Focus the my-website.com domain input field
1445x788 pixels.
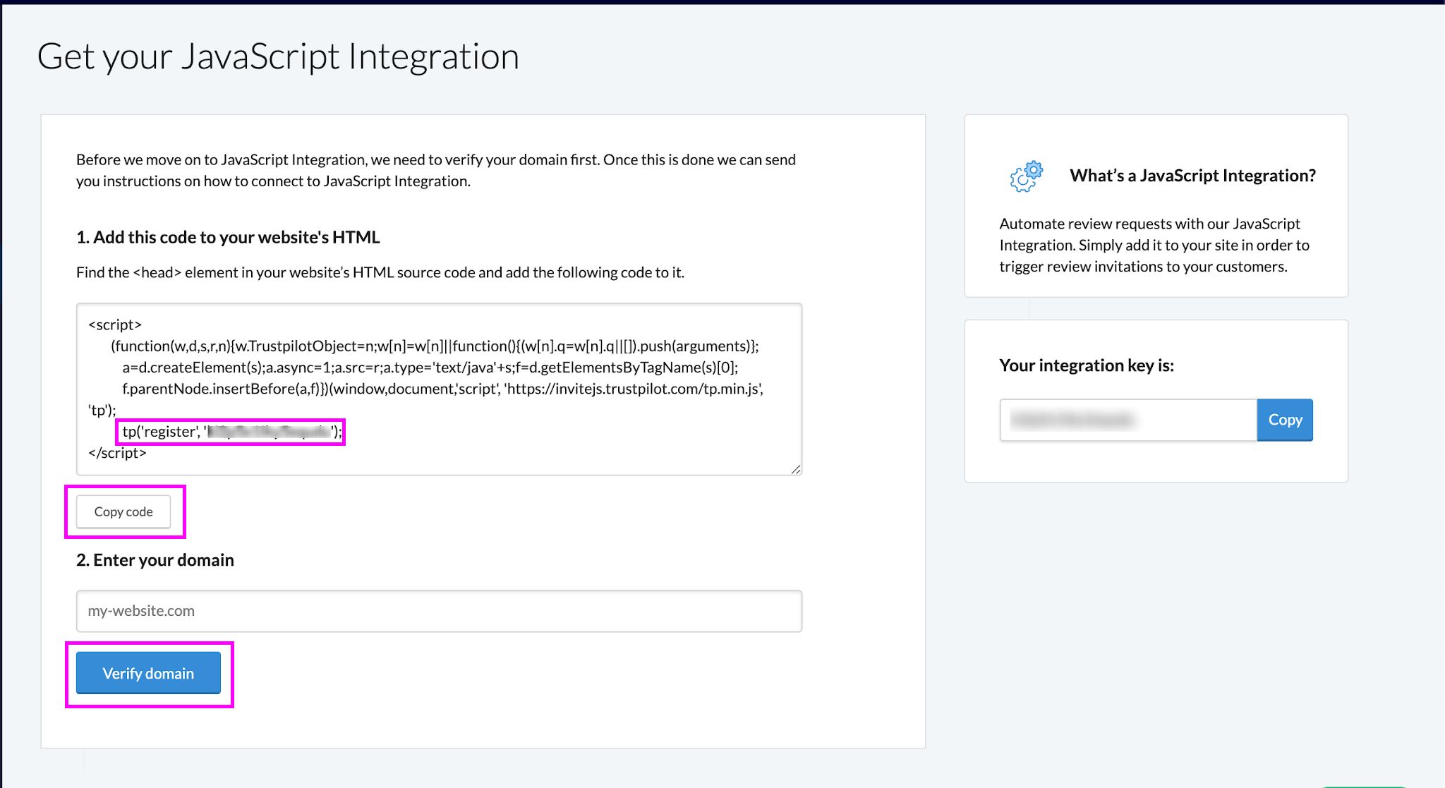click(x=439, y=611)
